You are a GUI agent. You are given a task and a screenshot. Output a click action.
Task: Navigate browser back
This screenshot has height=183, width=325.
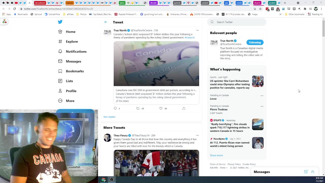click(4, 9)
